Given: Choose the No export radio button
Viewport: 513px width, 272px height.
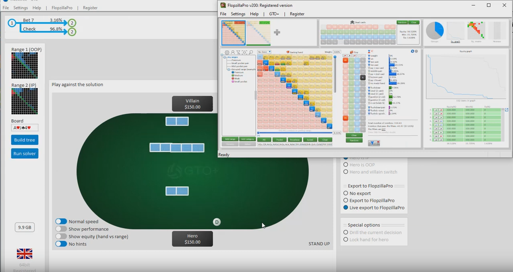Looking at the screenshot, I should 345,193.
